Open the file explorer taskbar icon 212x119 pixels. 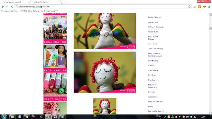[x=13, y=117]
